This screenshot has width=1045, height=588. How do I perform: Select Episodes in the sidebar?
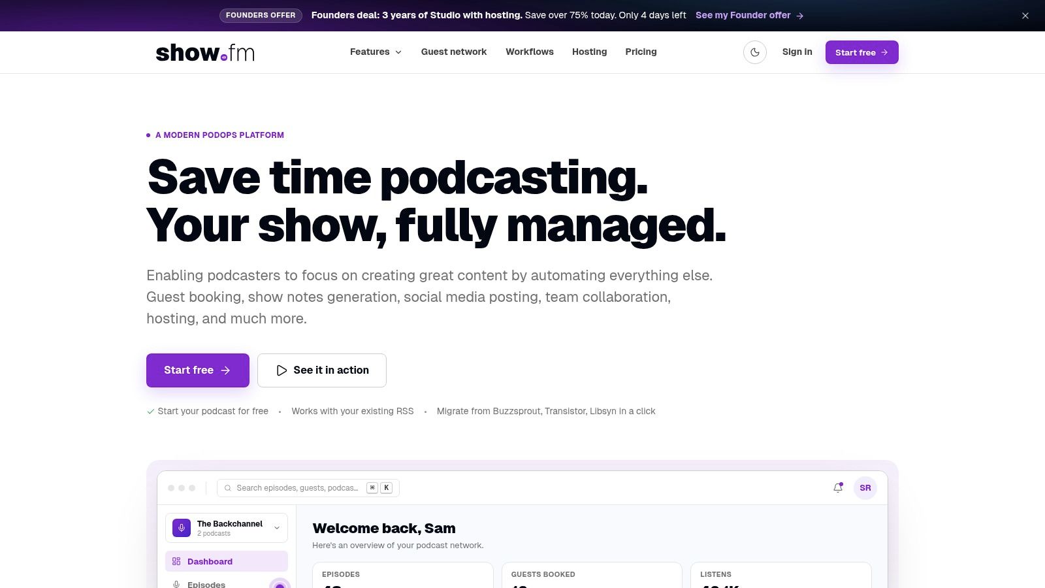tap(227, 581)
